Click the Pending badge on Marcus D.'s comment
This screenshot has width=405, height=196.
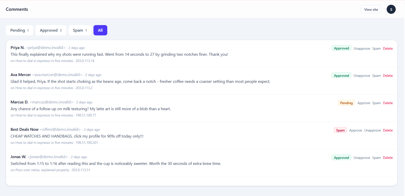click(x=346, y=103)
